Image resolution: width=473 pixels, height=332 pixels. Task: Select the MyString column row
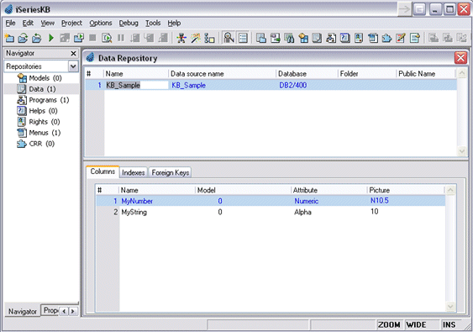coord(271,212)
